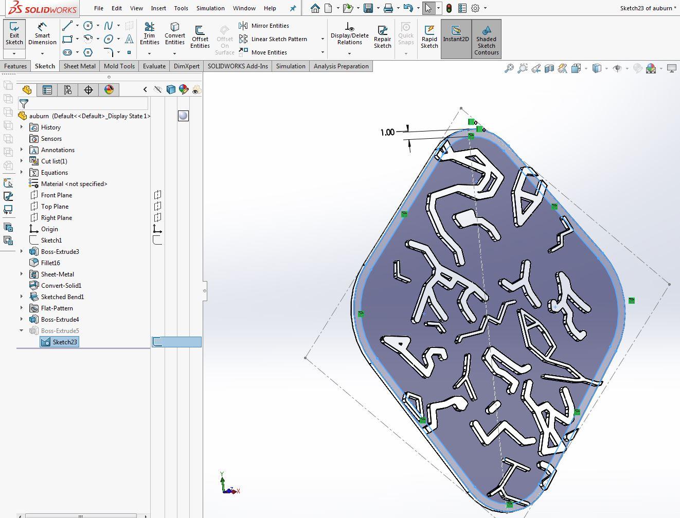The width and height of the screenshot is (680, 518).
Task: Click the auburn appearance sphere swatch
Action: click(x=183, y=116)
